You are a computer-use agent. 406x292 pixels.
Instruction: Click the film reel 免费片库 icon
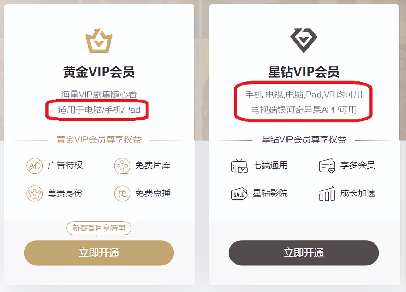(x=122, y=166)
